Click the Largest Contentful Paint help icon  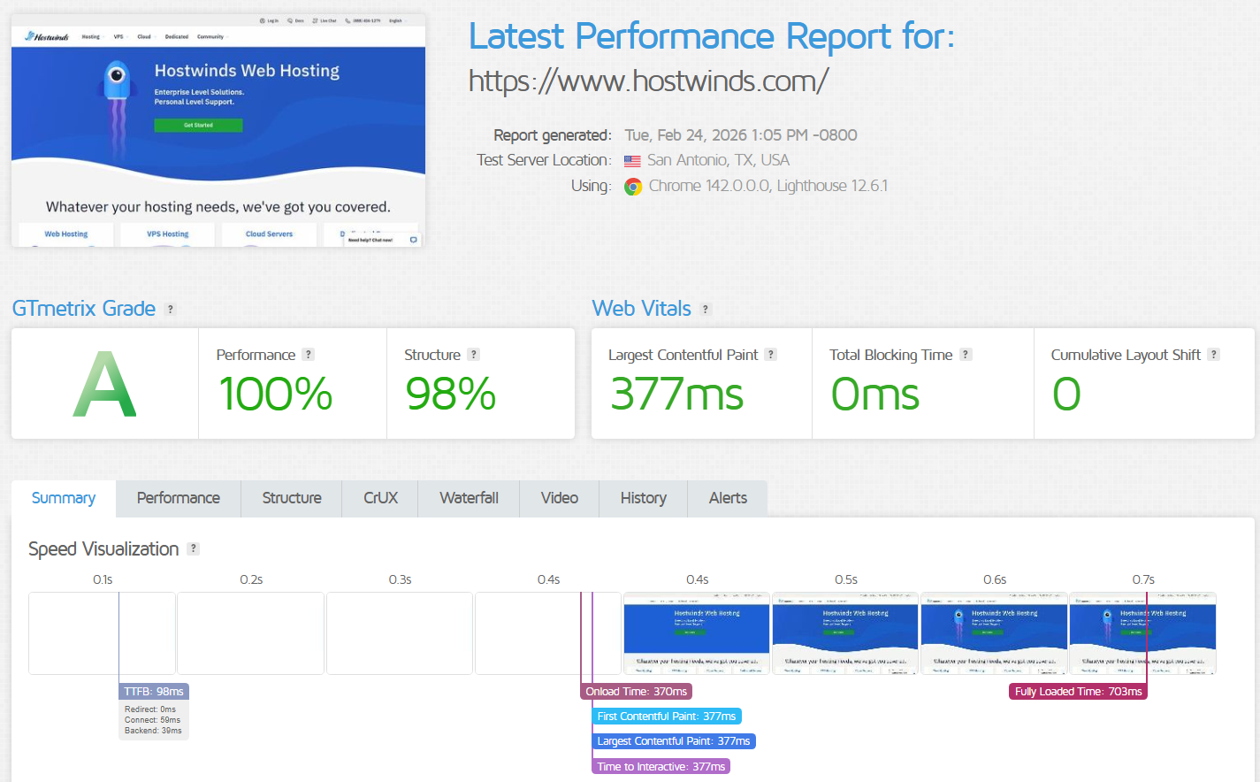pos(771,354)
